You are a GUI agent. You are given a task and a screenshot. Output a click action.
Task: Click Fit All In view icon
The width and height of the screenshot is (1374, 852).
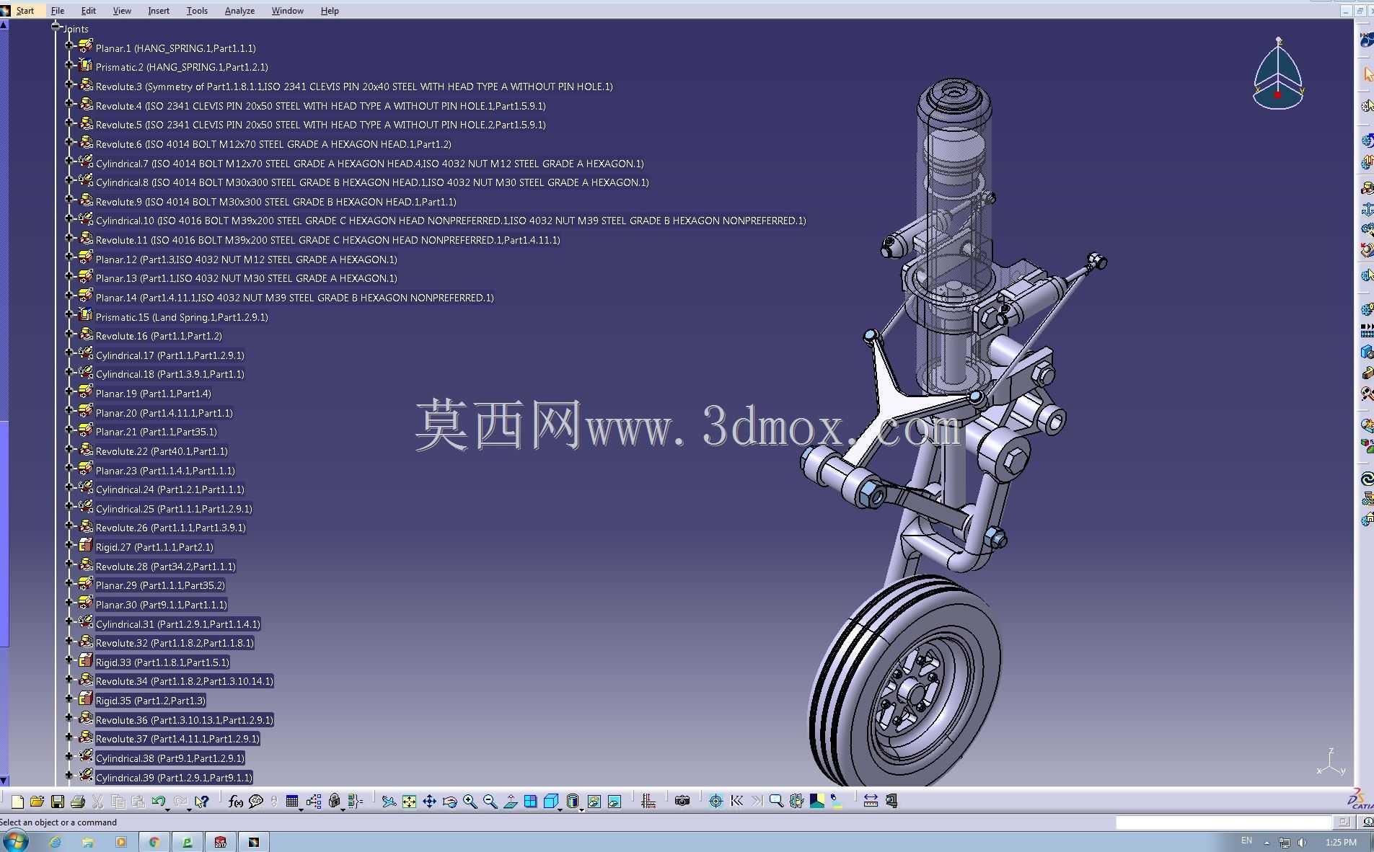[409, 801]
